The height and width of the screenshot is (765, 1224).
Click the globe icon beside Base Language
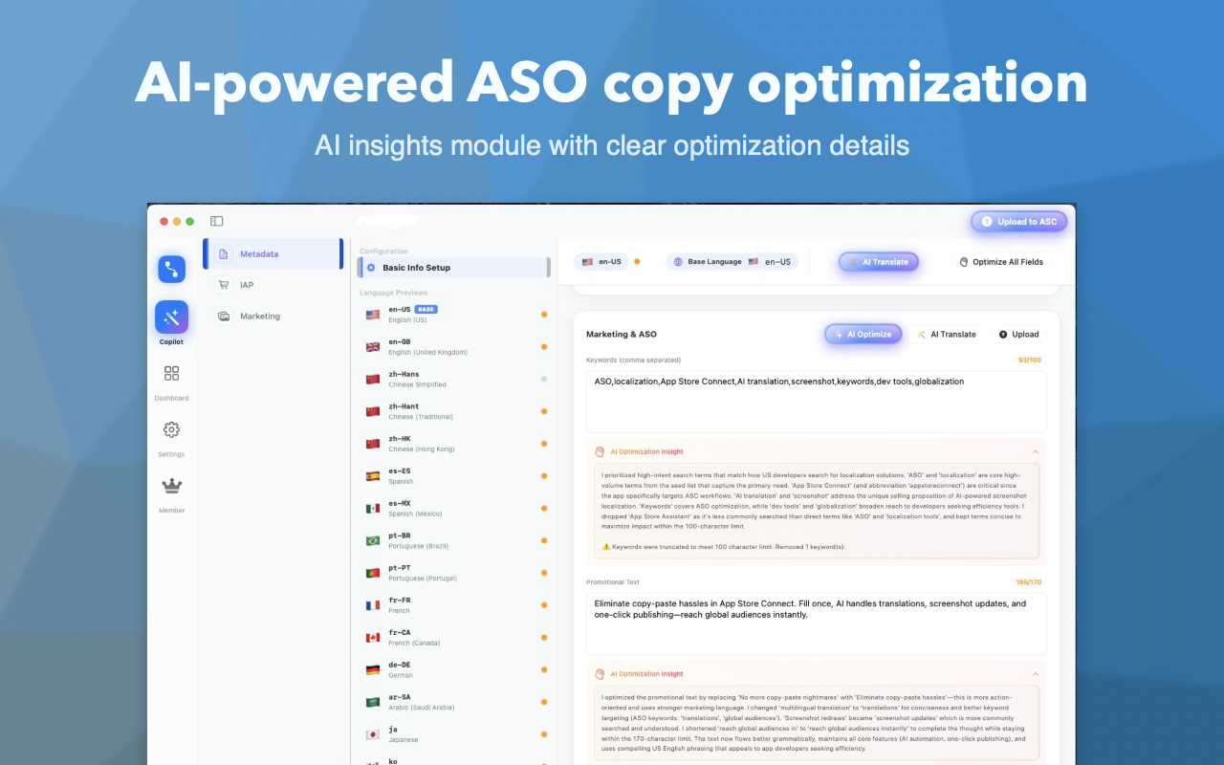(678, 261)
